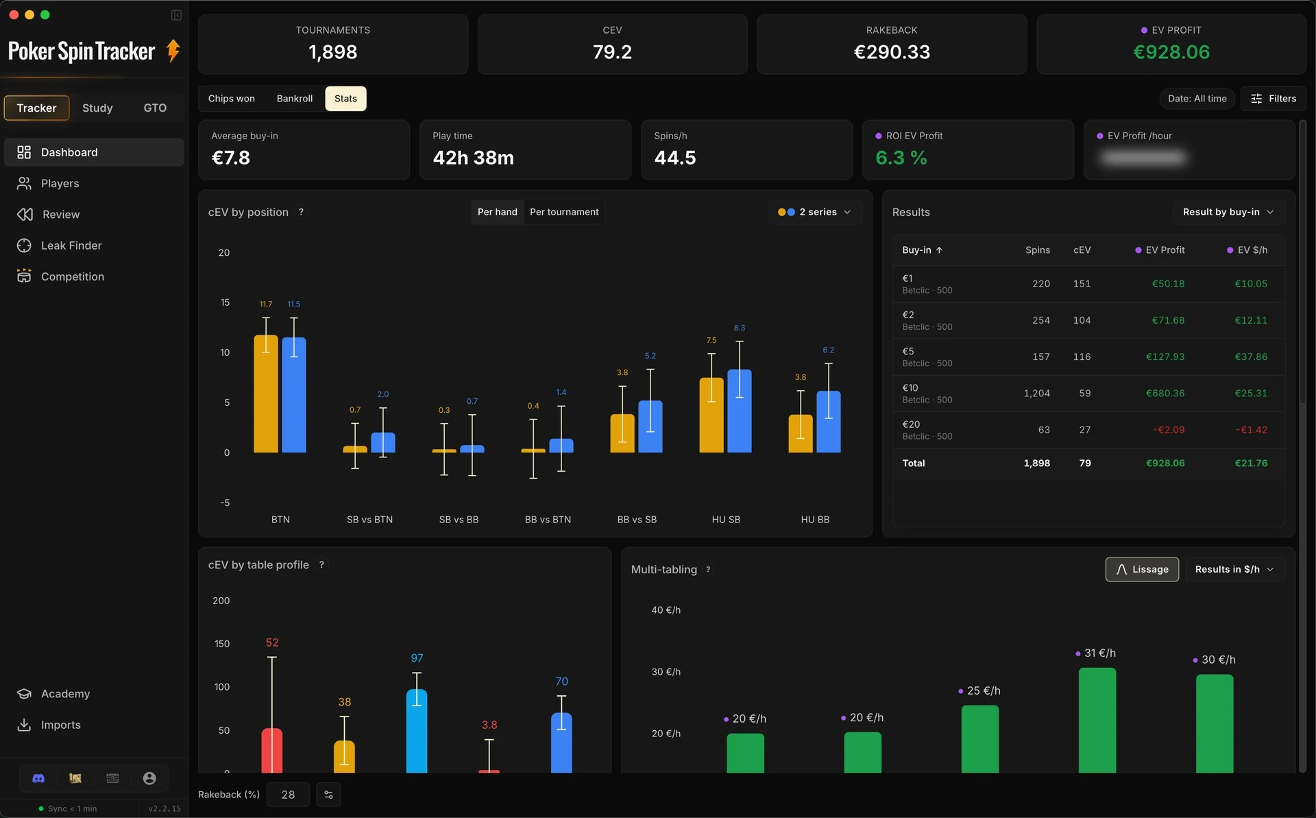
Task: Open the Results in $/h dropdown
Action: pyautogui.click(x=1234, y=569)
